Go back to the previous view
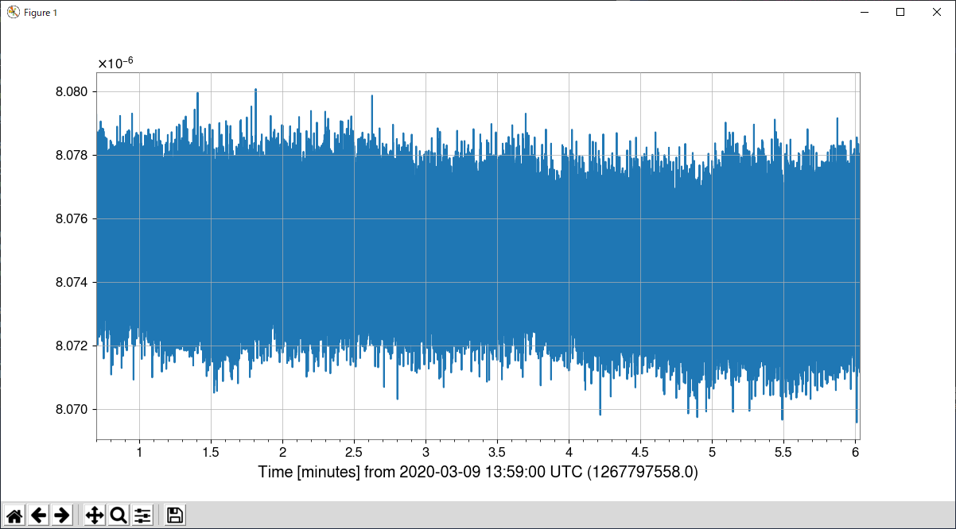 pos(38,515)
